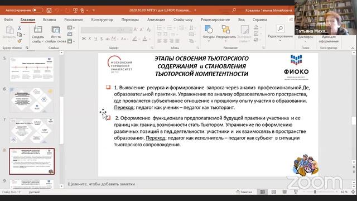
Task: Open the font size combo box
Action: (126, 30)
